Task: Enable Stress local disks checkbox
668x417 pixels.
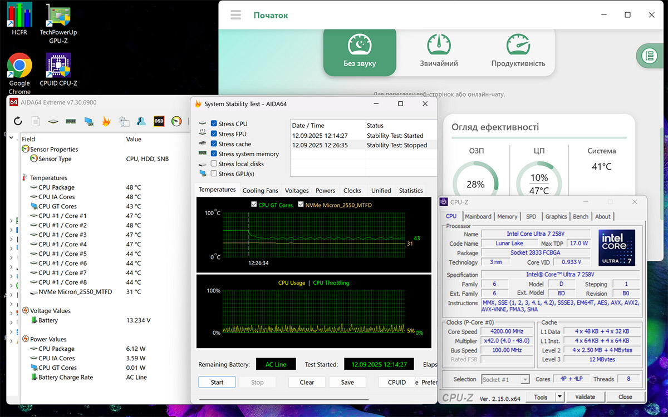Action: click(x=214, y=163)
